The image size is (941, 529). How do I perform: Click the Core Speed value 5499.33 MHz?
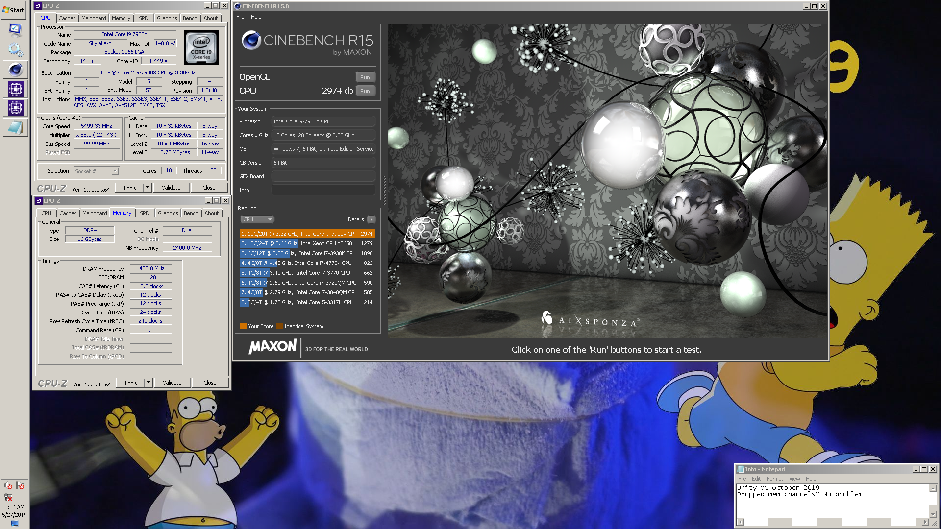(97, 126)
